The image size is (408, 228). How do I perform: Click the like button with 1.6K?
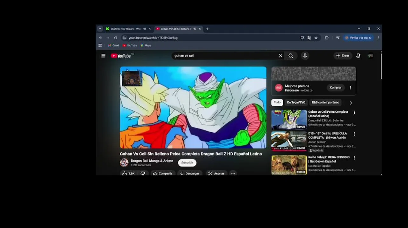(x=128, y=174)
